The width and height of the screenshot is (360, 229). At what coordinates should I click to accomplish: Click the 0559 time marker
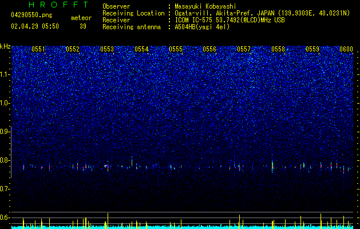(312, 49)
